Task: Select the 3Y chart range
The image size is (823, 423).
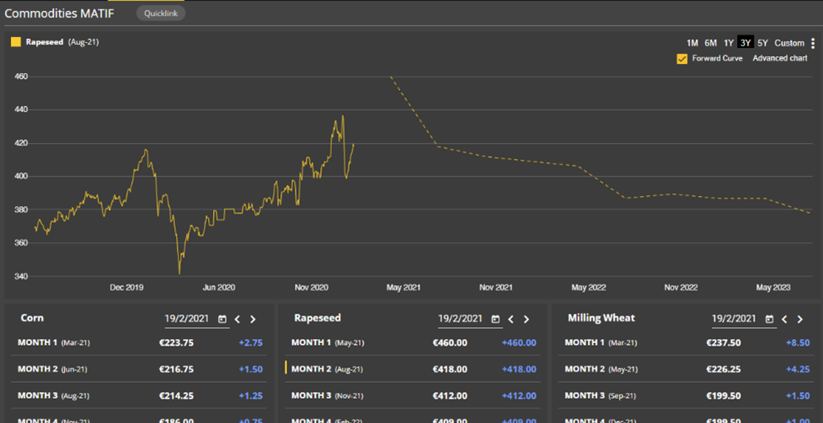Action: [x=746, y=43]
